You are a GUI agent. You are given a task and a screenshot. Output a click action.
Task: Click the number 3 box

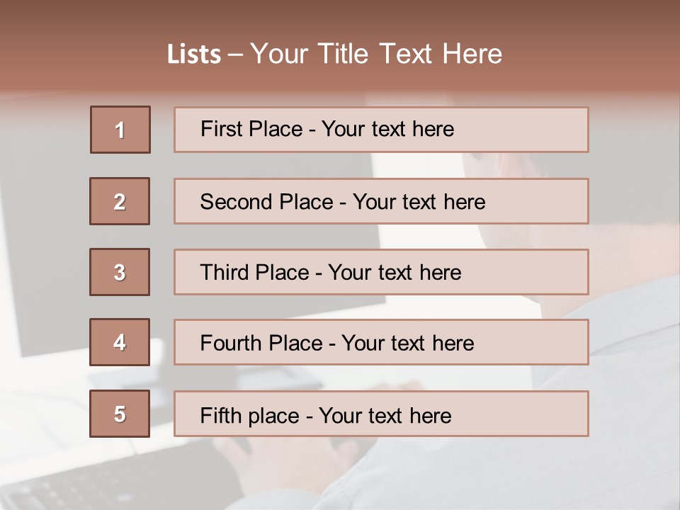[120, 272]
